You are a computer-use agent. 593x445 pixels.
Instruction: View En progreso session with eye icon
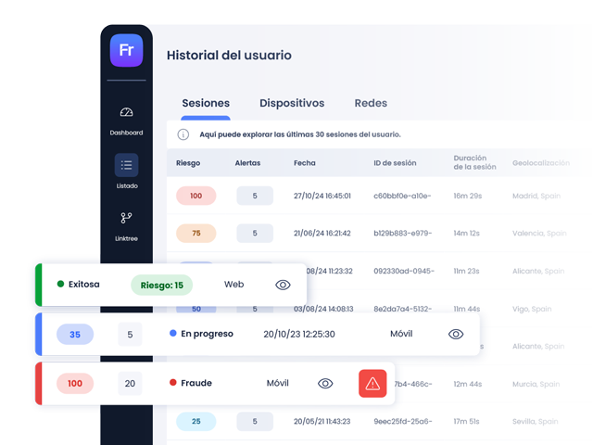coord(456,334)
